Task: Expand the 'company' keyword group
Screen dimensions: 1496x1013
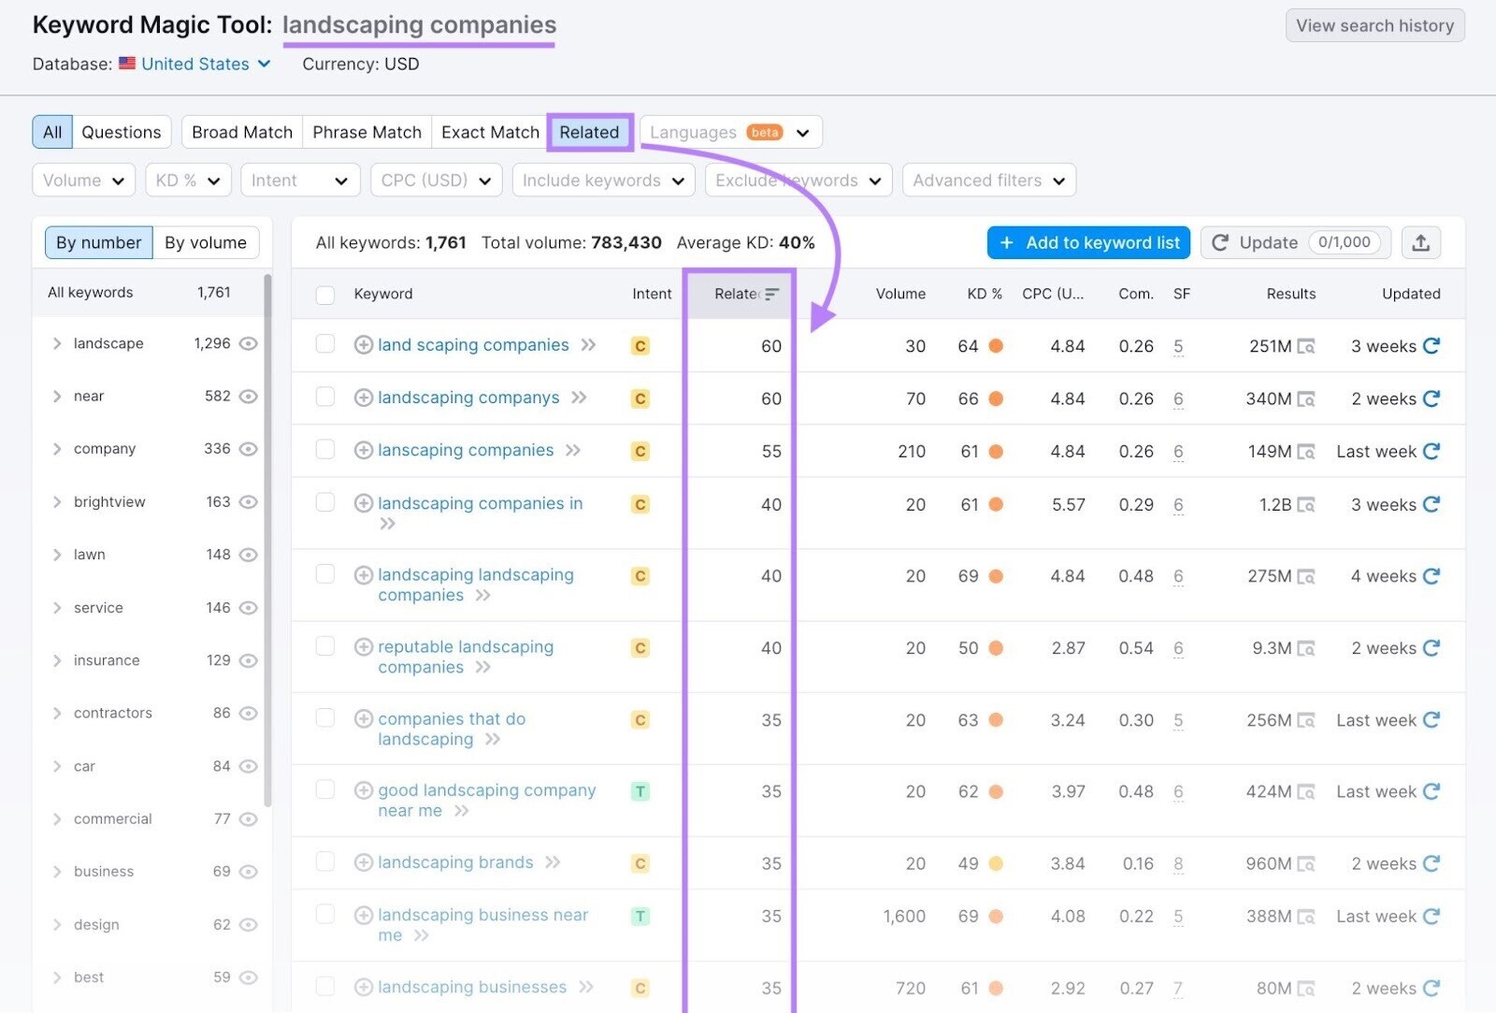Action: click(x=57, y=449)
